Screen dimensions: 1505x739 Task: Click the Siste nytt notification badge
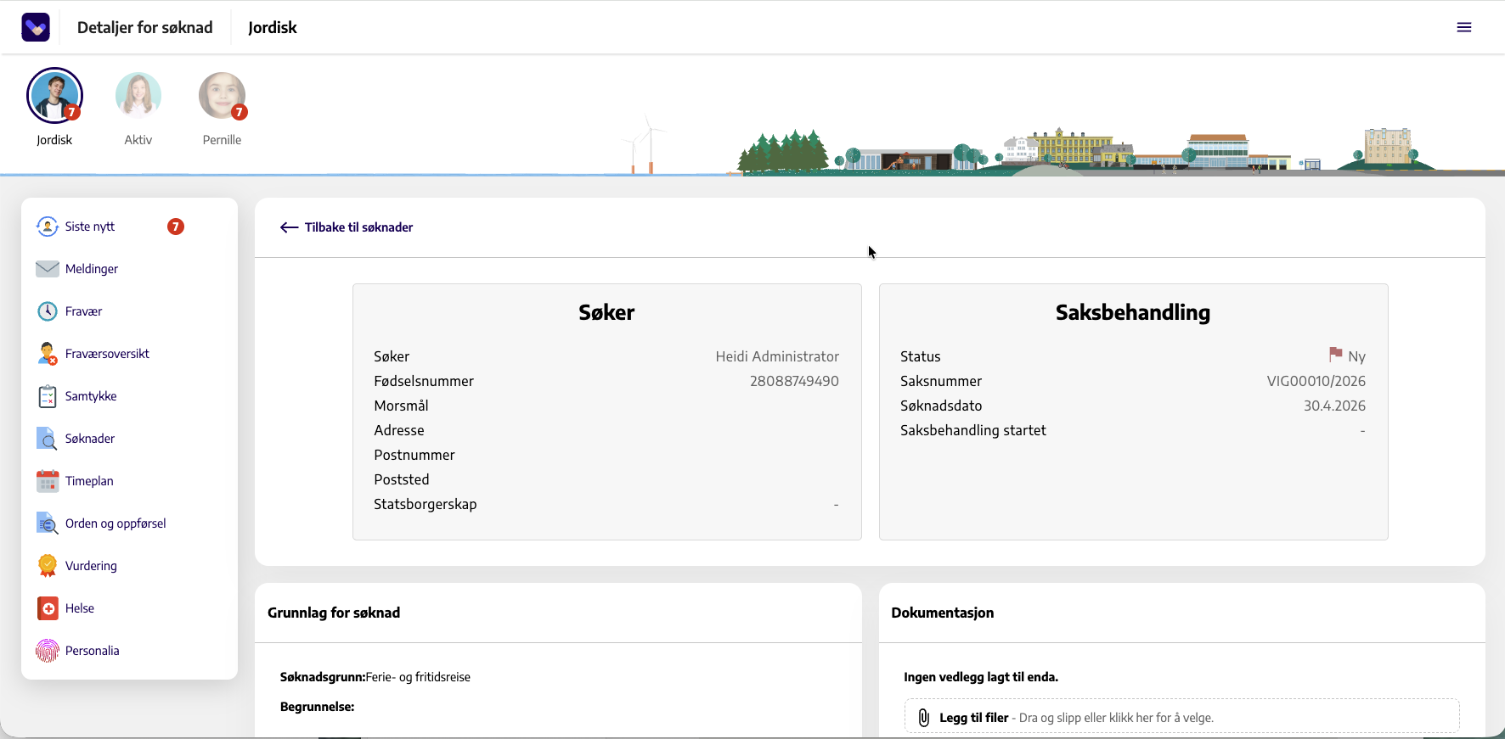[x=176, y=227]
